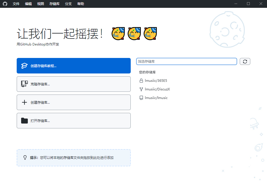Viewport: 267px width, 183px height.
Task: Click the repo icon beside lmusiic/lmusic
Action: (141, 98)
